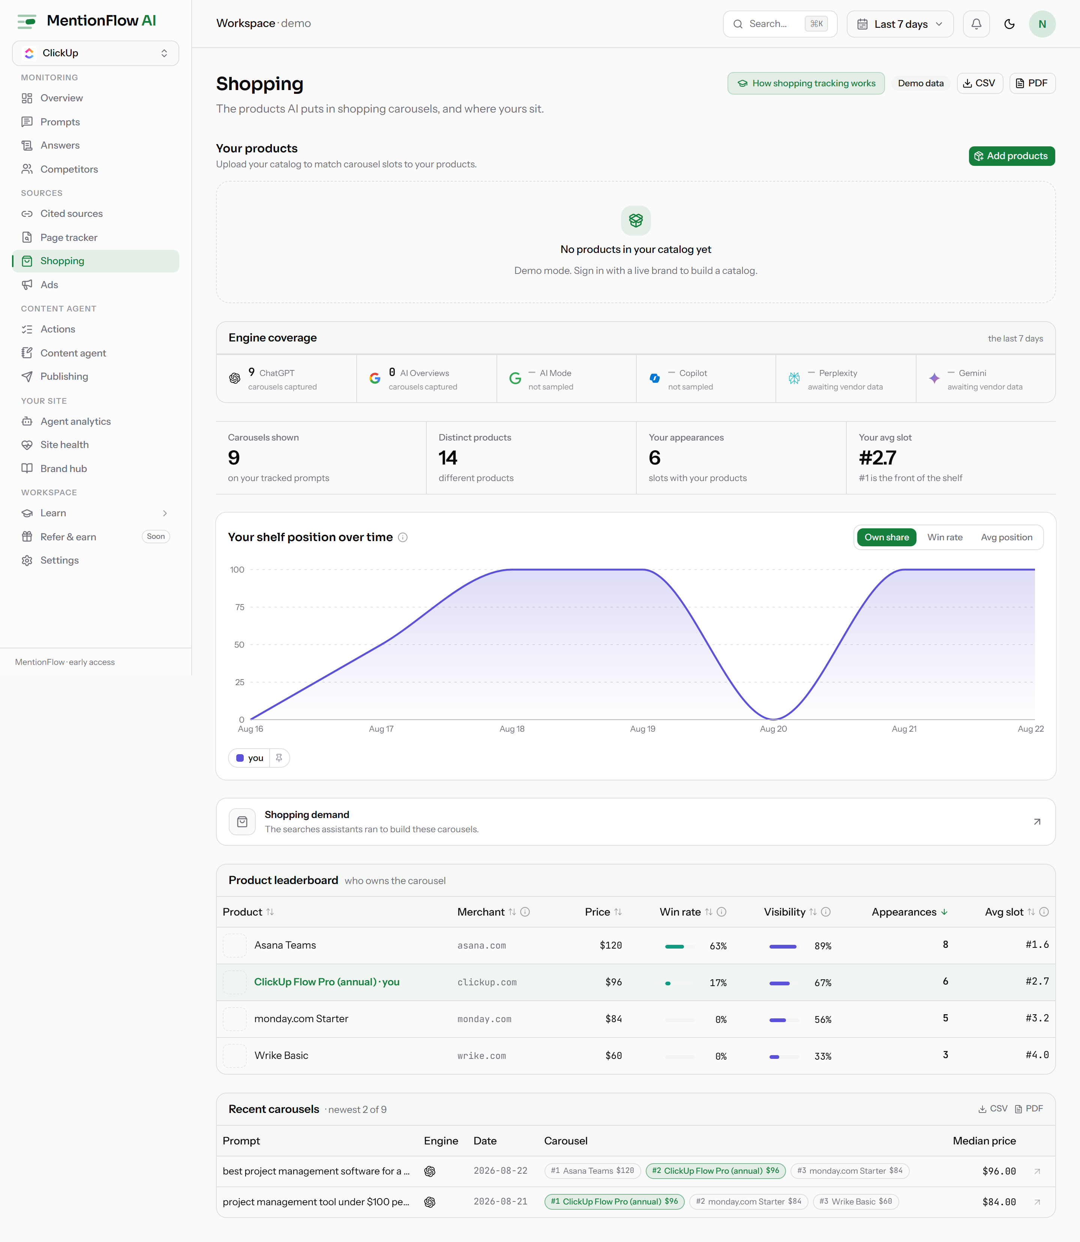Click the Shopping demand bag icon
Screen dimensions: 1080x1242
pyautogui.click(x=242, y=822)
